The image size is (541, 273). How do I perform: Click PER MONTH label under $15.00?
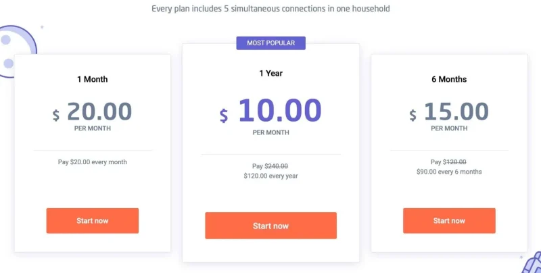pyautogui.click(x=449, y=128)
